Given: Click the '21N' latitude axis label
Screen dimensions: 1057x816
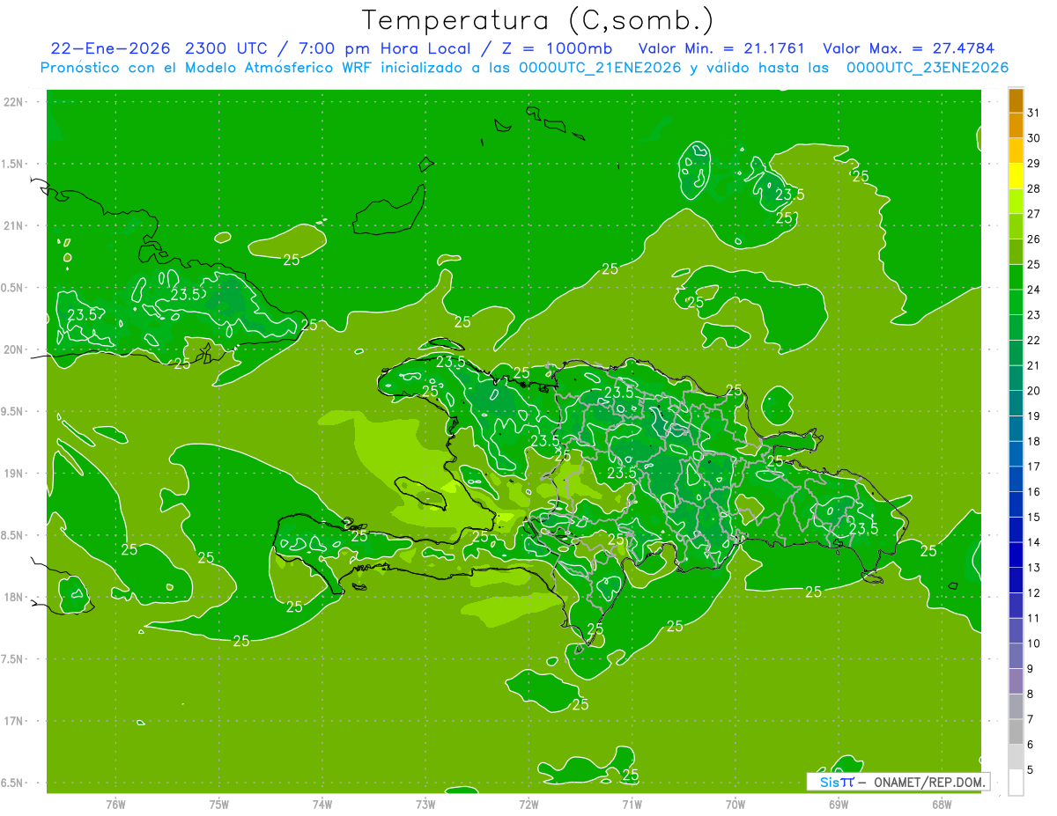Looking at the screenshot, I should tap(14, 226).
